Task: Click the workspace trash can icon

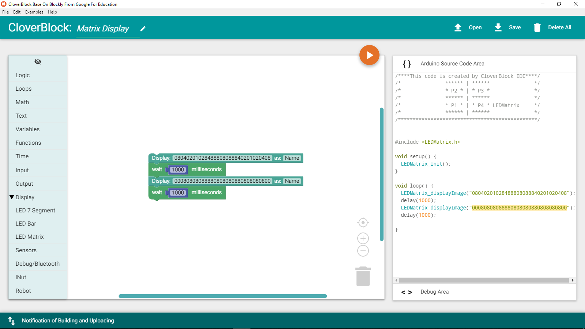Action: click(x=363, y=276)
